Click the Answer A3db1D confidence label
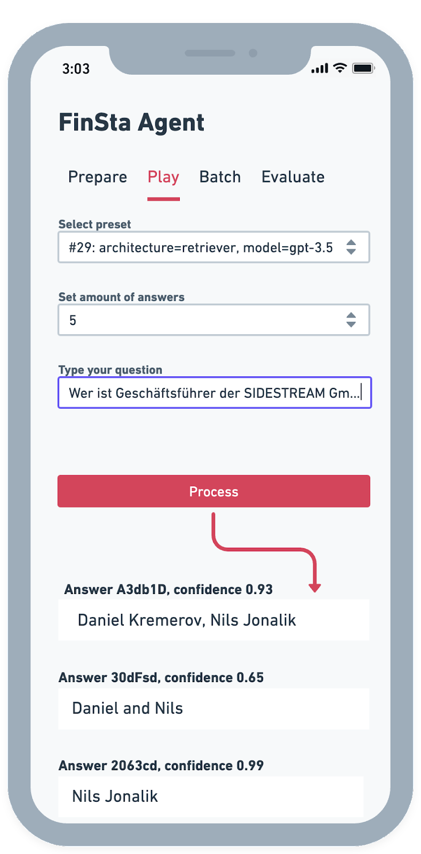The height and width of the screenshot is (854, 421). click(169, 589)
